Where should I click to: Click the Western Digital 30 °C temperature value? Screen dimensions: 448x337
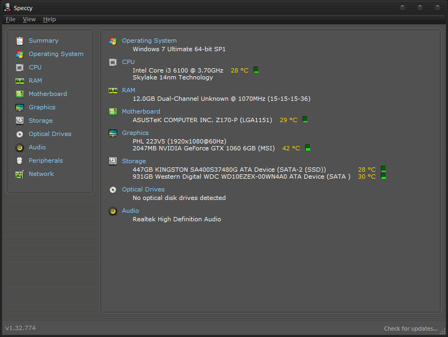[366, 176]
